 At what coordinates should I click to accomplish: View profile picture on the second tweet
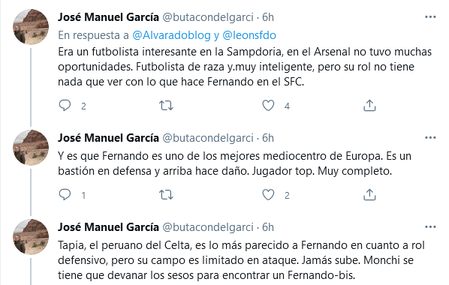pyautogui.click(x=31, y=148)
